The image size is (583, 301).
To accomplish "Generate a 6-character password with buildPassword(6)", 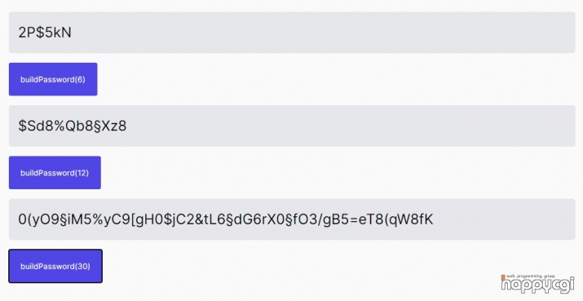I will (53, 79).
